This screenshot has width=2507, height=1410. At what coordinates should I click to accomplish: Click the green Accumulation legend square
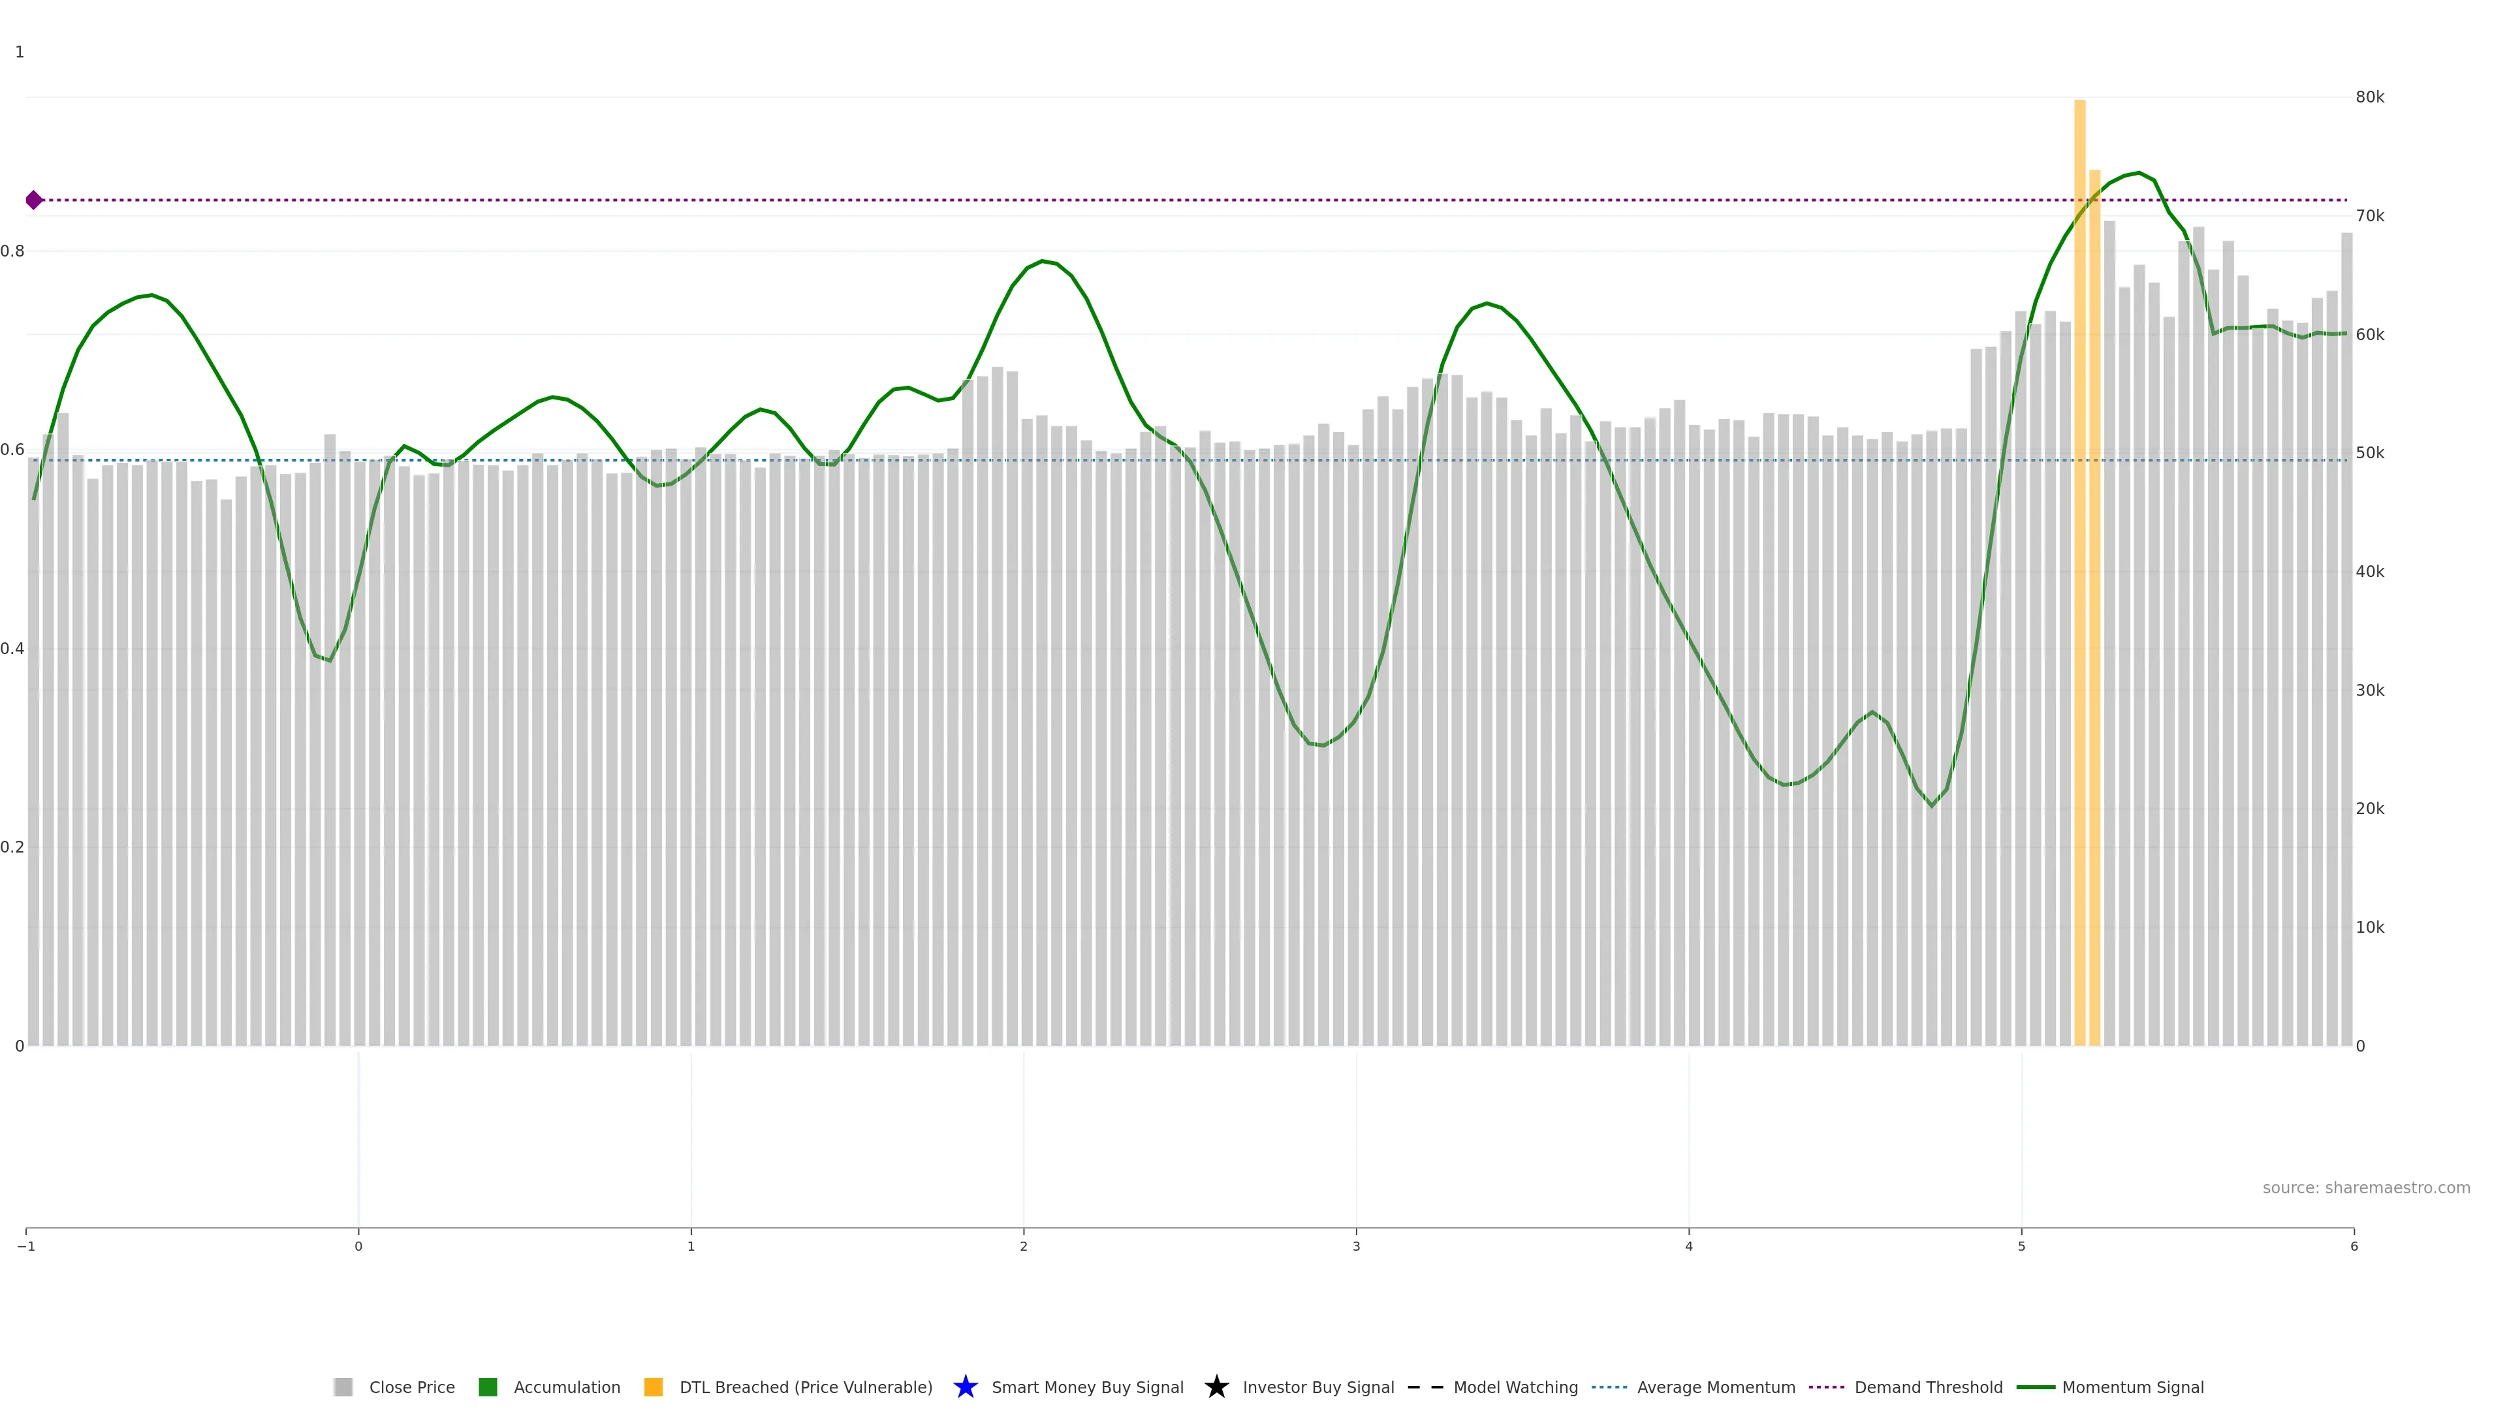coord(488,1386)
